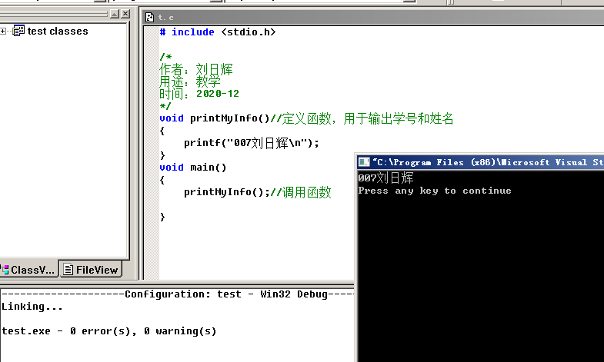
Task: Click the comment //定义函数，用于输出学号和姓名
Action: click(362, 118)
